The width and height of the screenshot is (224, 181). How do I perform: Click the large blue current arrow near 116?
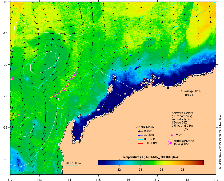click(137, 68)
